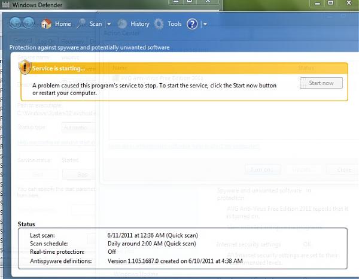
Task: Click the Back arrow navigation button
Action: 16,23
